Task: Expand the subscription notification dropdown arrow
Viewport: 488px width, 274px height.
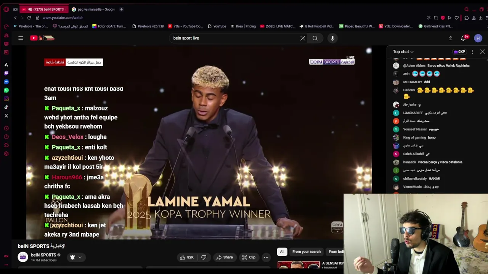Action: coord(80,257)
